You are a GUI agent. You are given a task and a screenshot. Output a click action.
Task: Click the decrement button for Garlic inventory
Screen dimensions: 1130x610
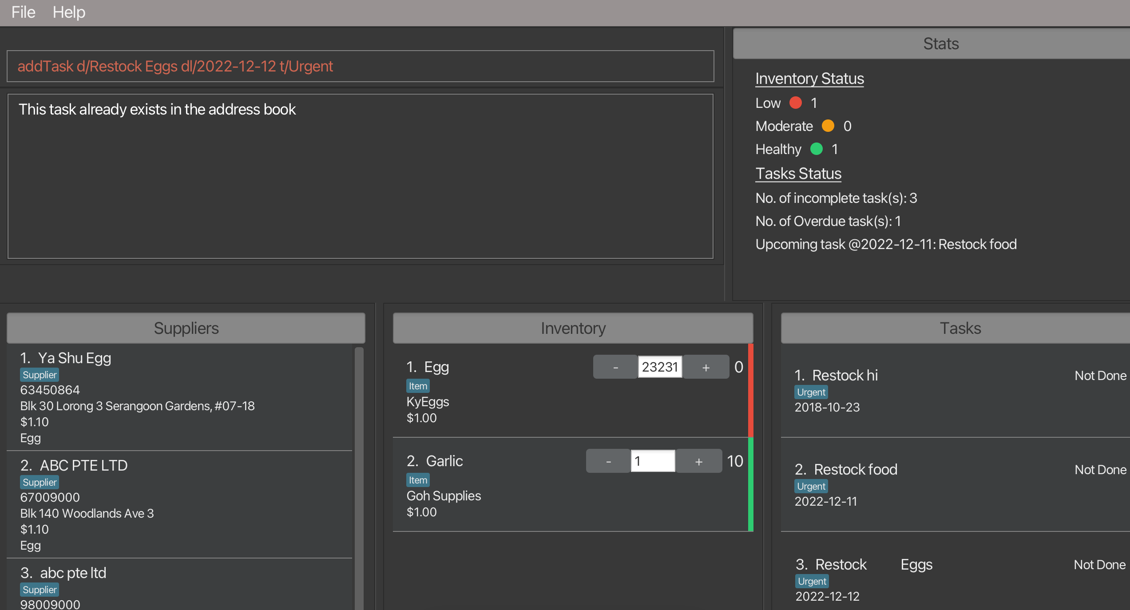click(x=607, y=460)
